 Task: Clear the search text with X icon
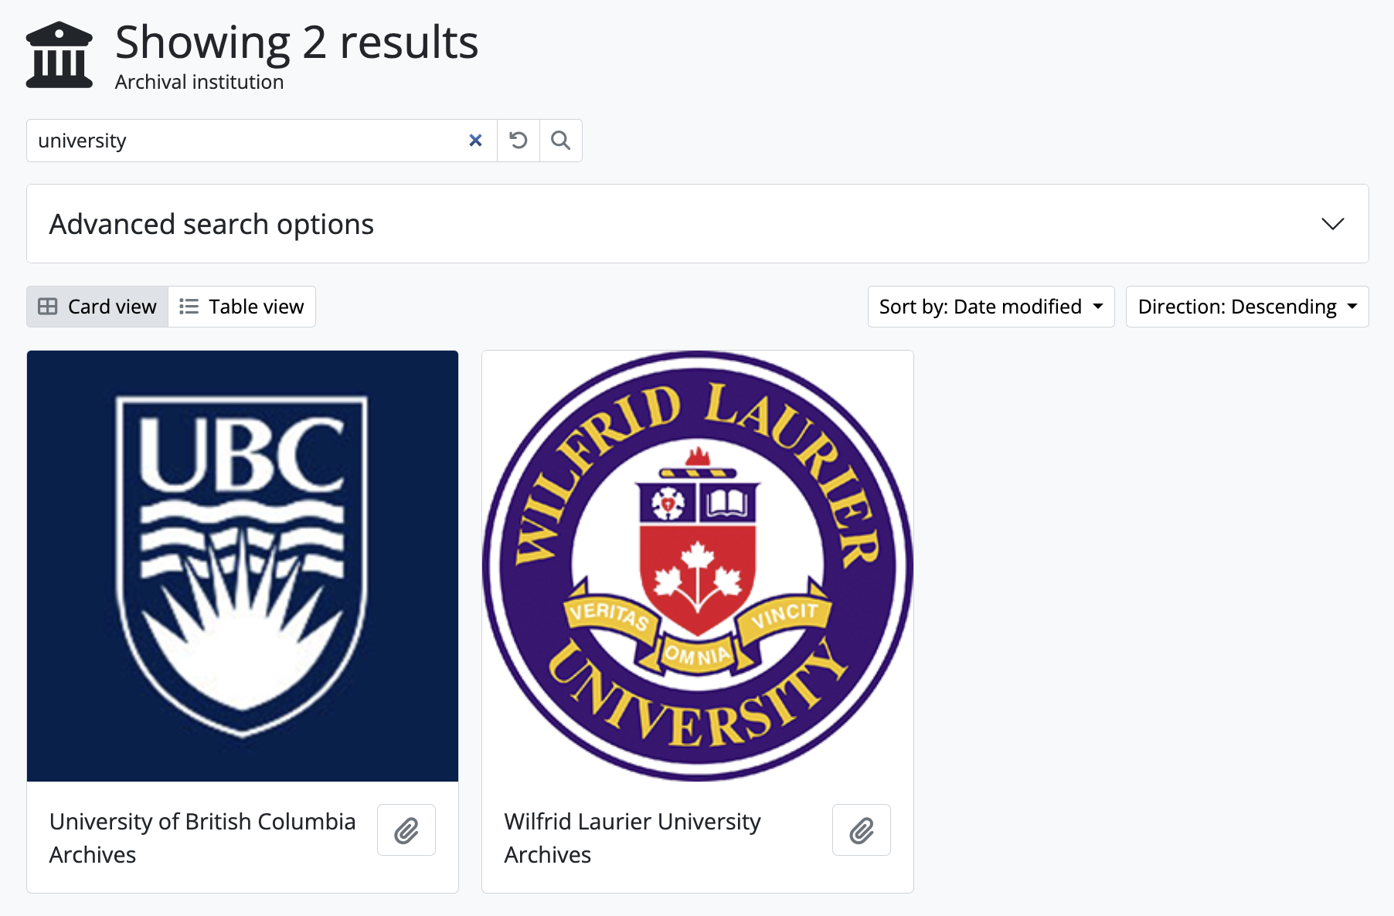(x=475, y=141)
